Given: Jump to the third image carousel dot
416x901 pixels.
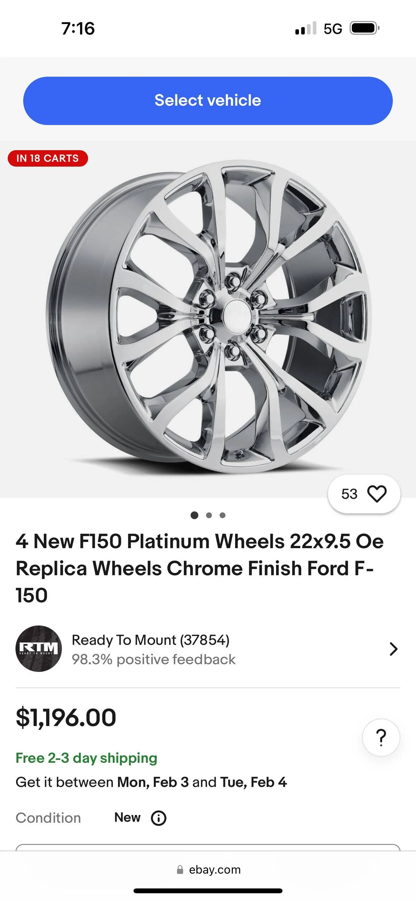Looking at the screenshot, I should tap(223, 515).
